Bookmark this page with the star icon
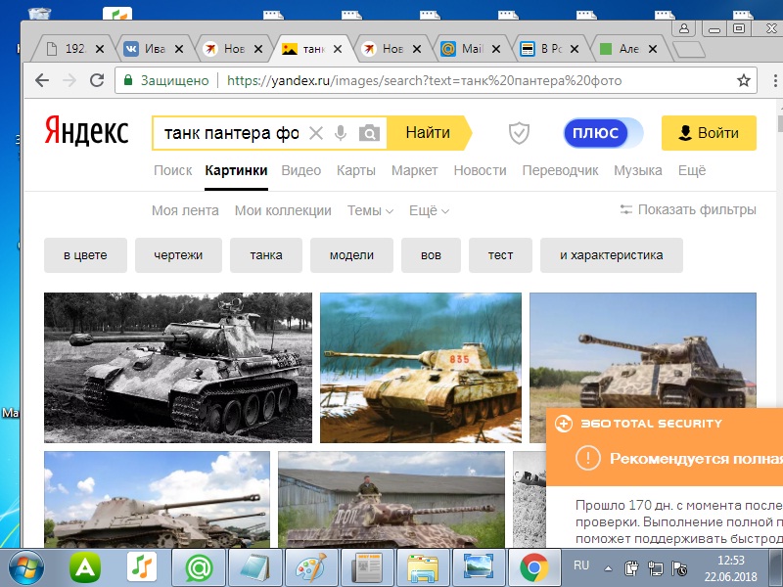Viewport: 783px width, 587px height. pyautogui.click(x=744, y=80)
